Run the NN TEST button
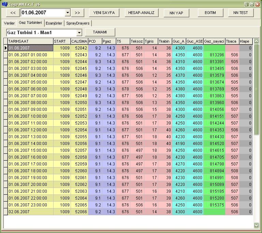This screenshot has width=262, height=233. (241, 13)
